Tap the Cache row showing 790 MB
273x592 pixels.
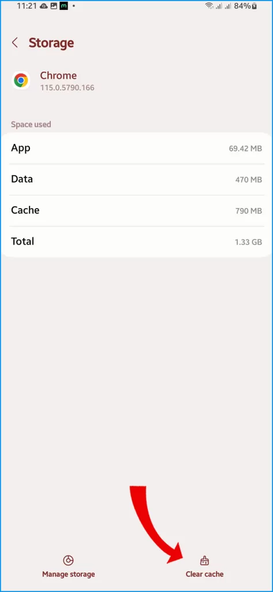(x=136, y=210)
